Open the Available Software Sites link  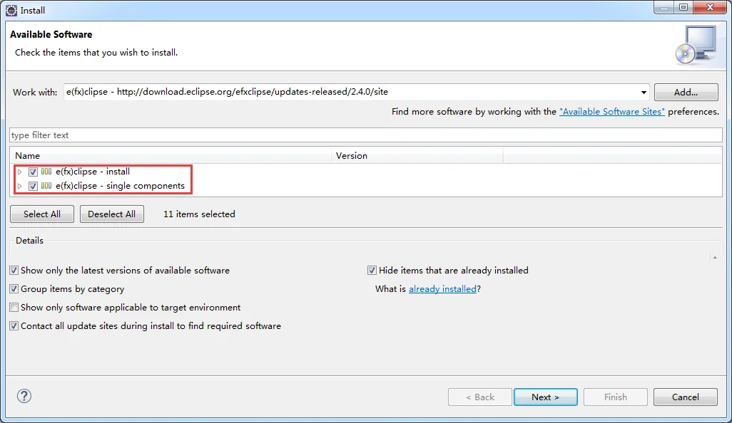[611, 112]
